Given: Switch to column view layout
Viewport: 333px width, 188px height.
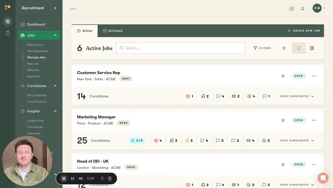Looking at the screenshot, I should [312, 48].
